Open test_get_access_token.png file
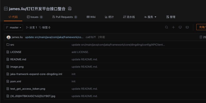This screenshot has width=206, height=103. point(28,89)
